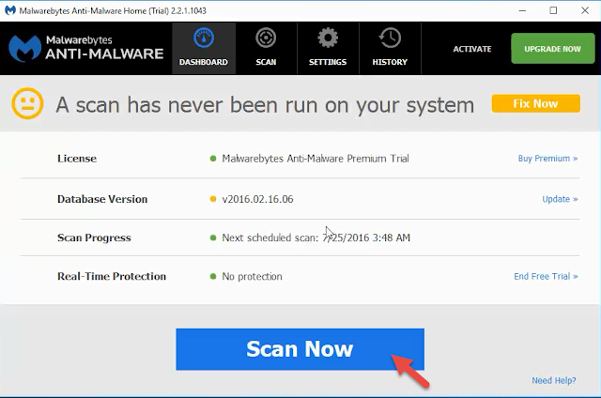
Task: Click the Activate link
Action: click(x=472, y=49)
